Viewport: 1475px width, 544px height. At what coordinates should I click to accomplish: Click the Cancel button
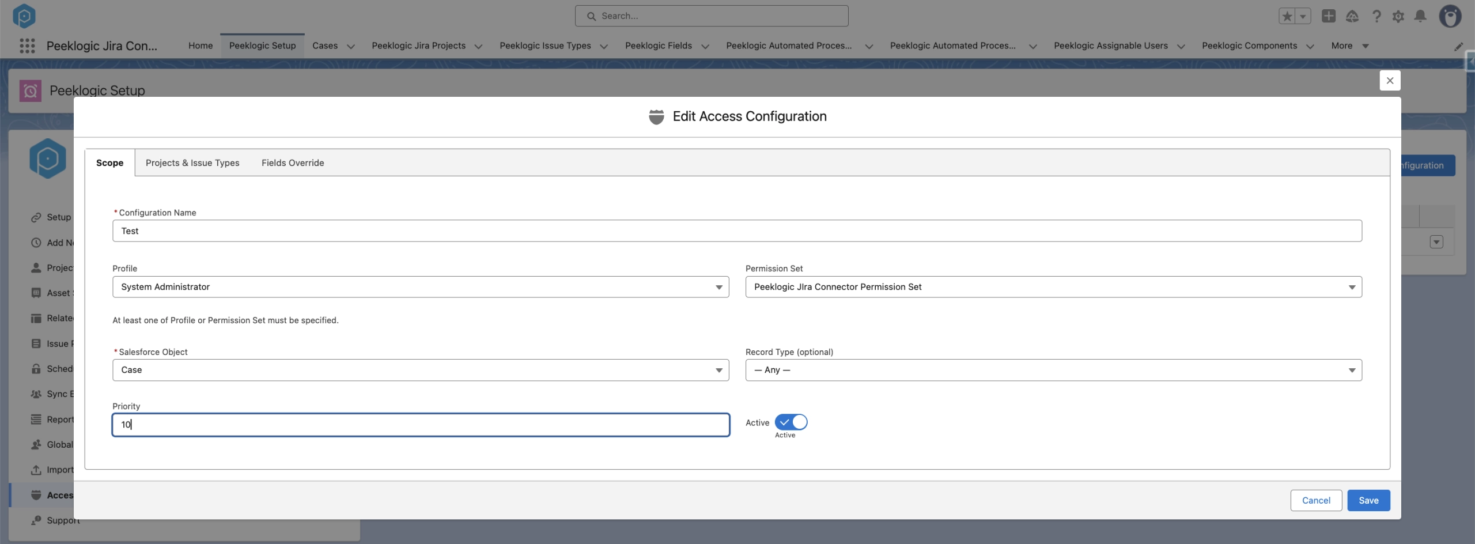coord(1316,501)
